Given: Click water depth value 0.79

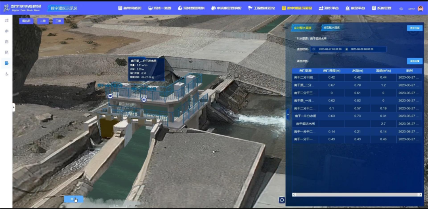Looking at the screenshot, I should [x=357, y=85].
